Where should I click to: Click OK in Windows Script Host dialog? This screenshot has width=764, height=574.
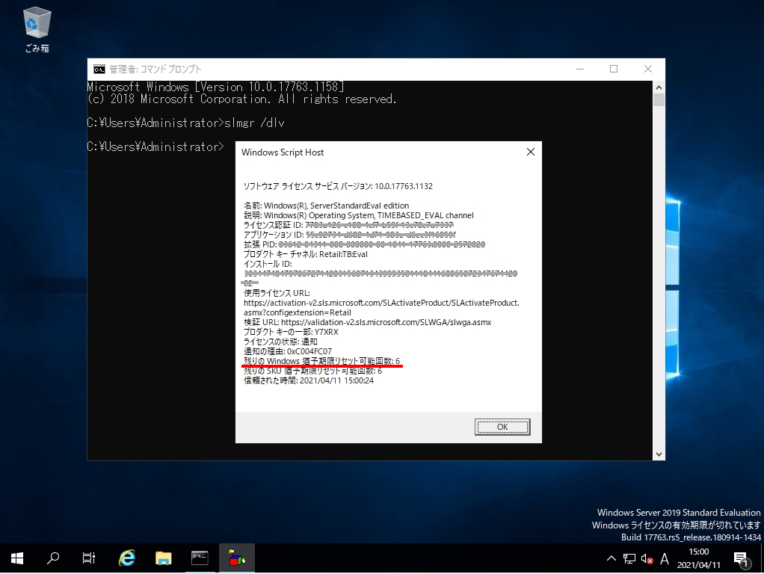click(502, 427)
